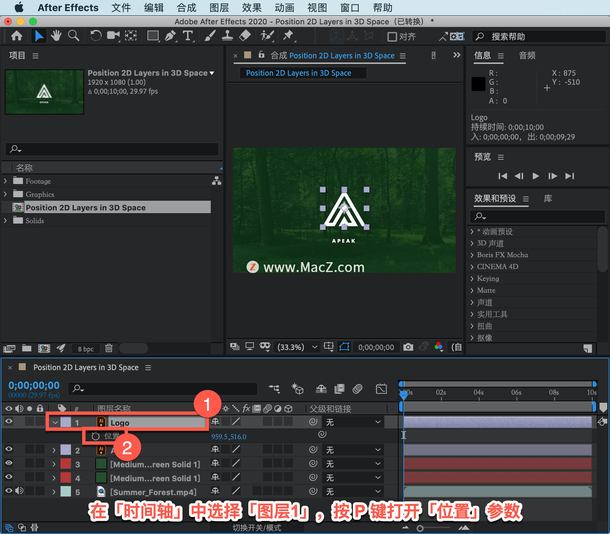Open the Apple menu
Viewport: 610px width, 534px height.
tap(19, 7)
